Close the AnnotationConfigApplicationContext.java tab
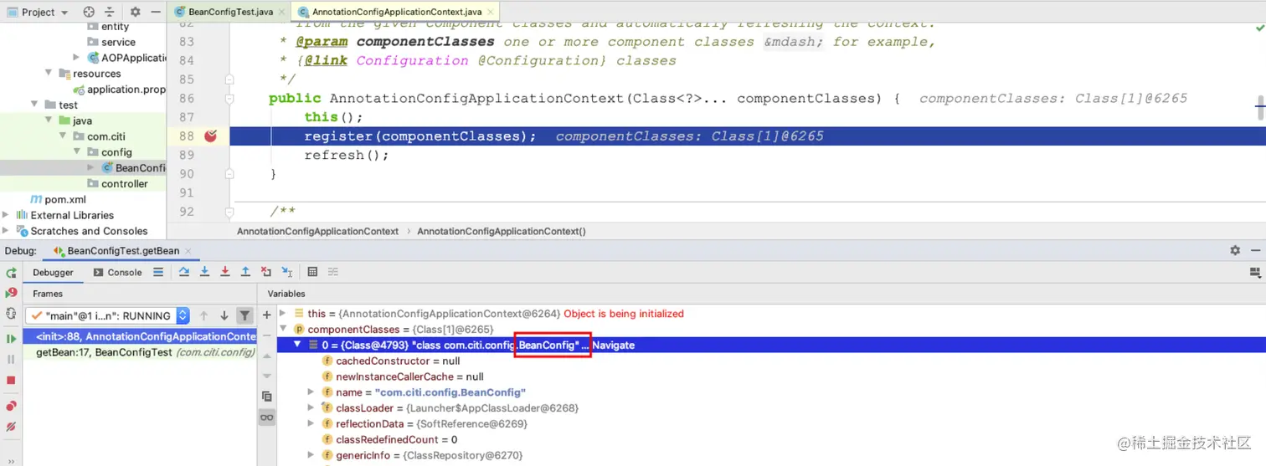This screenshot has height=466, width=1266. click(x=491, y=12)
